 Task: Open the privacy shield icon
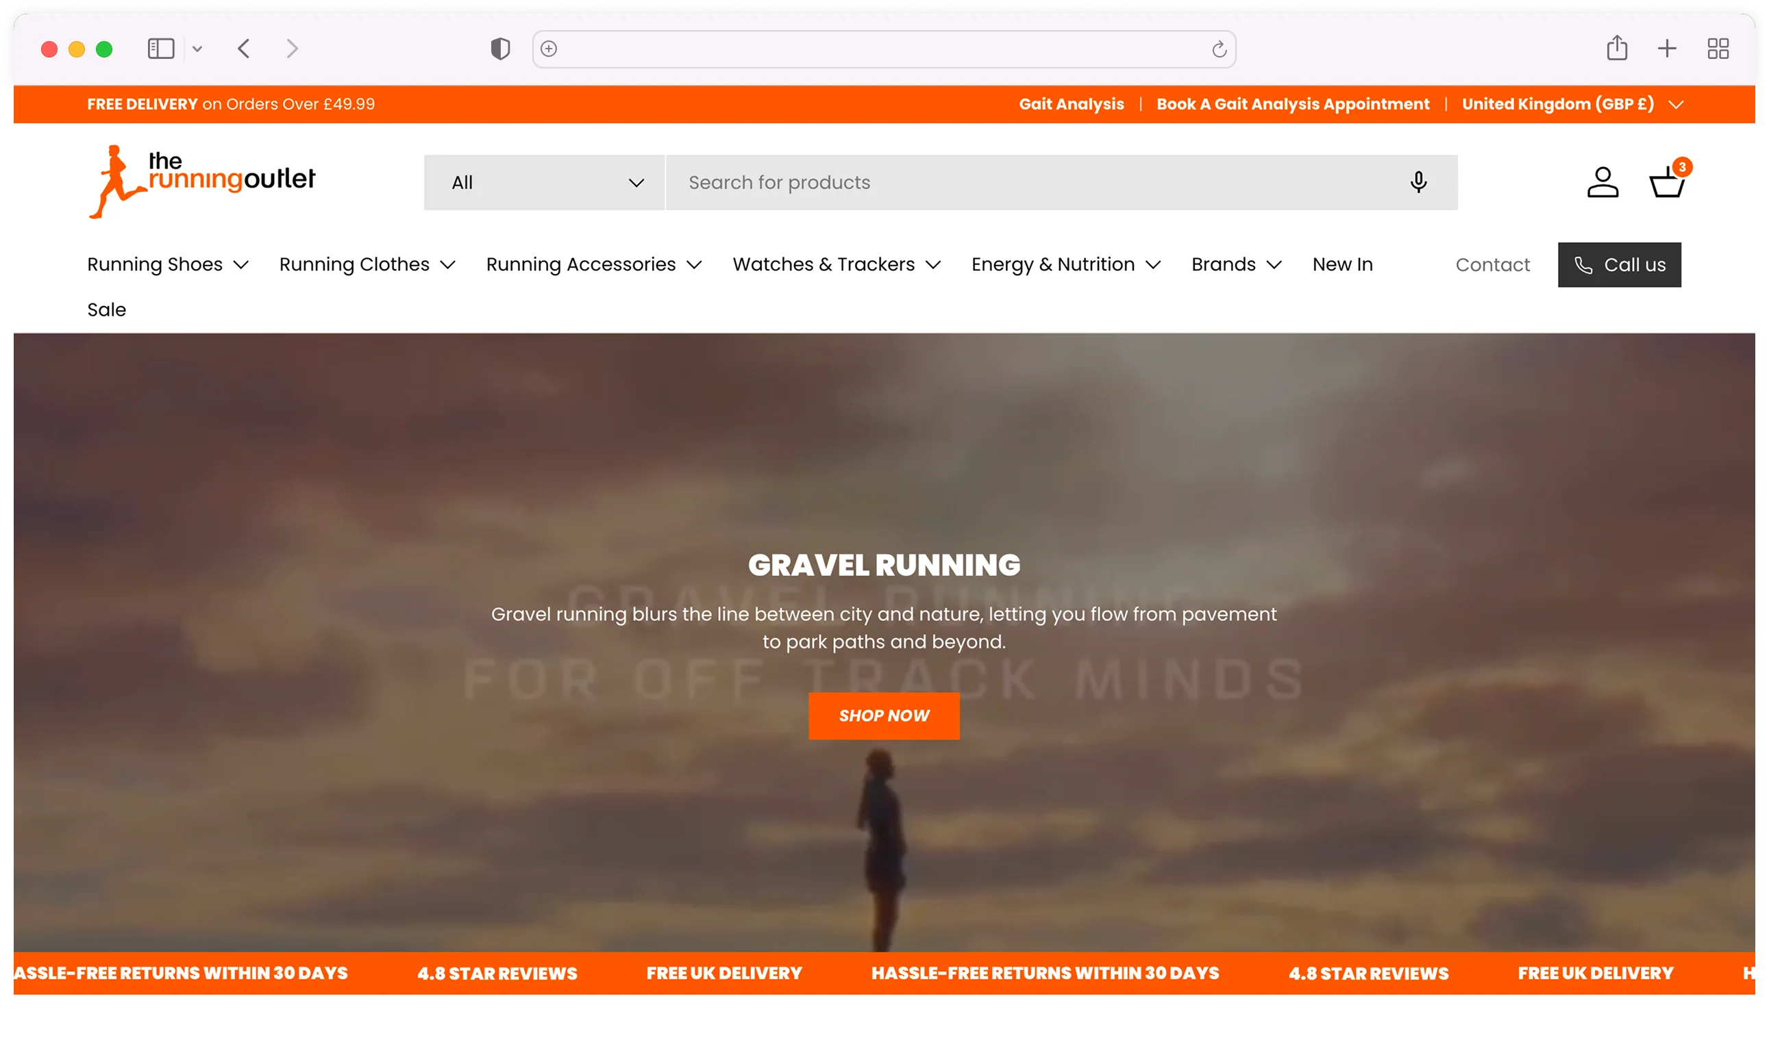(x=500, y=49)
